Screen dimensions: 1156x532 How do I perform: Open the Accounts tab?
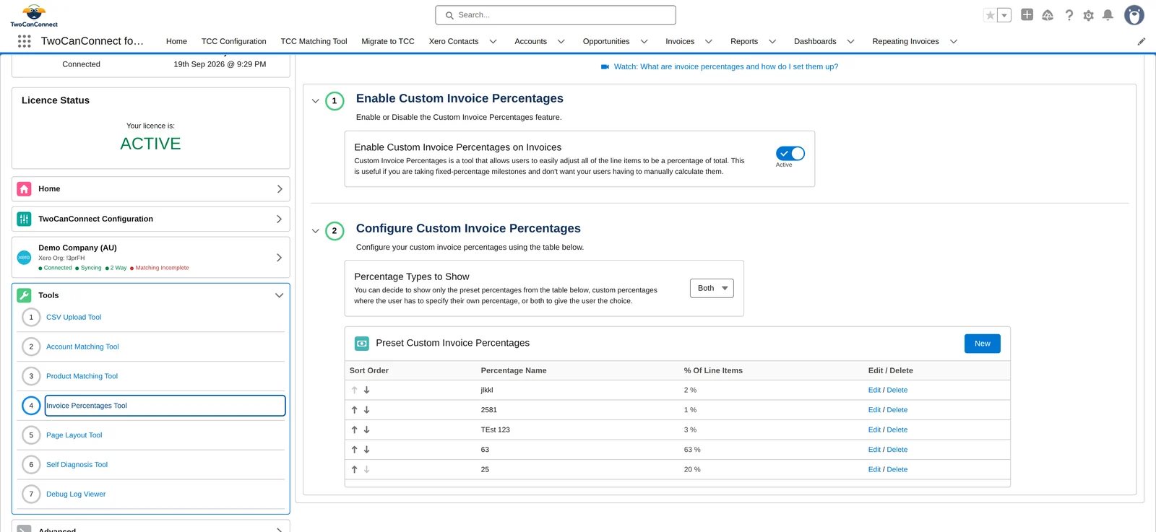(530, 41)
